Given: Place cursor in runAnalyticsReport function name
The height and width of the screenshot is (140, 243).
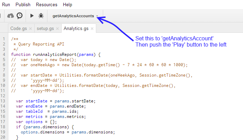Looking at the screenshot, I should click(x=55, y=54).
